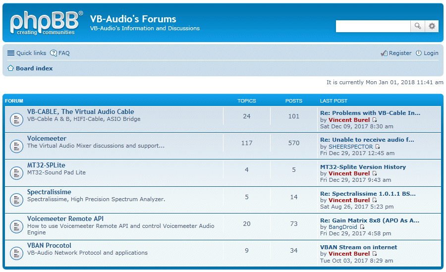The image size is (446, 272).
Task: Open the Voicemeeter forum
Action: (47, 138)
